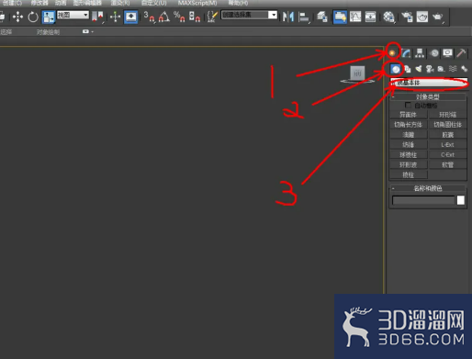Collapse the 名称和颜色 rollout
The image size is (472, 359).
pyautogui.click(x=428, y=188)
